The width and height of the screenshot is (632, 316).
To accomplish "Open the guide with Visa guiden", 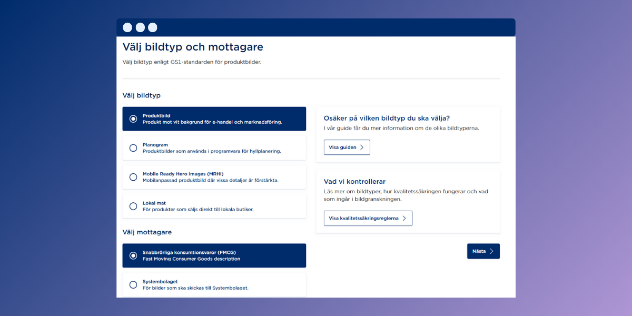I will click(x=347, y=147).
